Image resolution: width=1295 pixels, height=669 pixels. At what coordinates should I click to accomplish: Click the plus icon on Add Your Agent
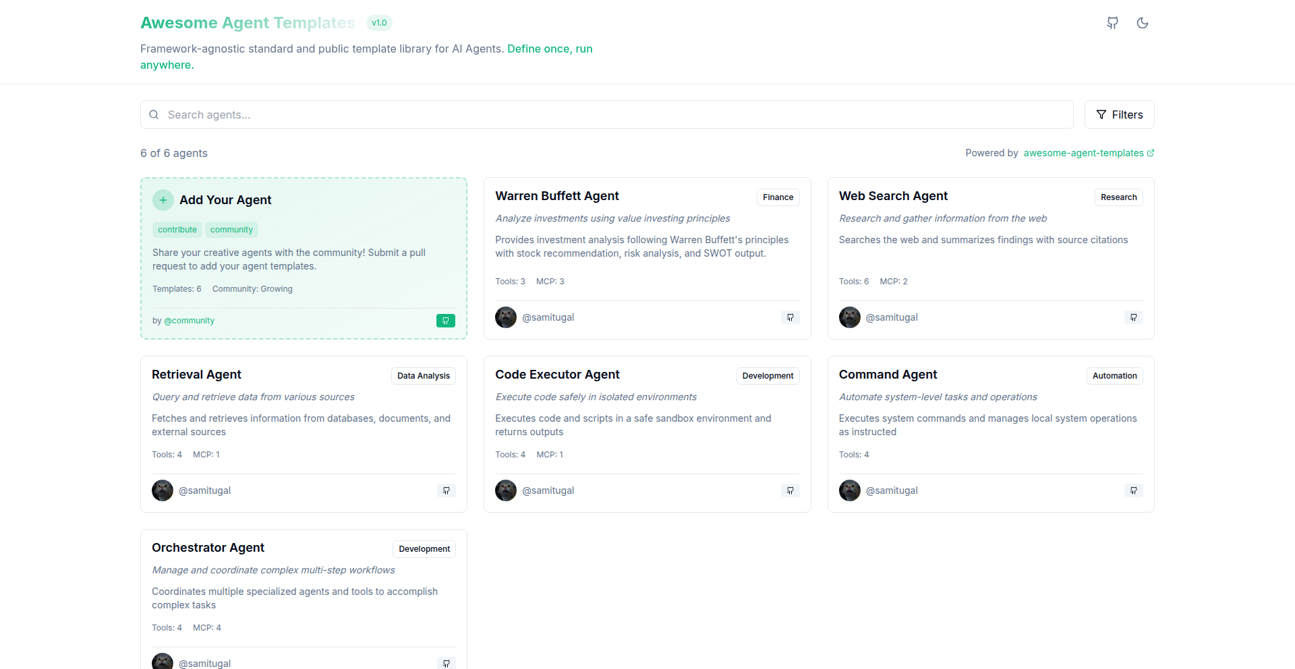(x=163, y=200)
